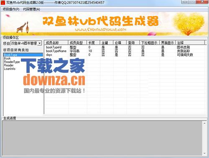209x158 pixels.
Task: Click the 字符串 type cell
Action: tap(74, 51)
